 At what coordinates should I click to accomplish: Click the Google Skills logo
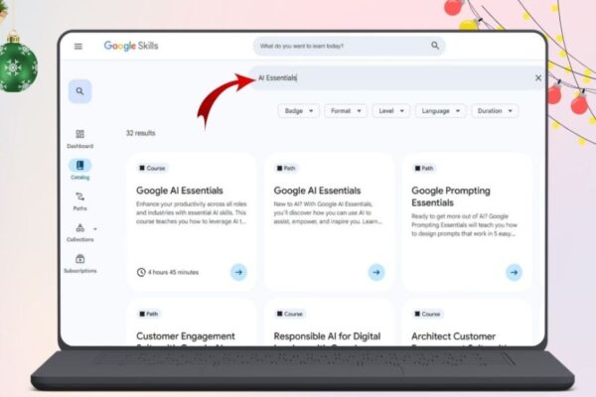131,46
